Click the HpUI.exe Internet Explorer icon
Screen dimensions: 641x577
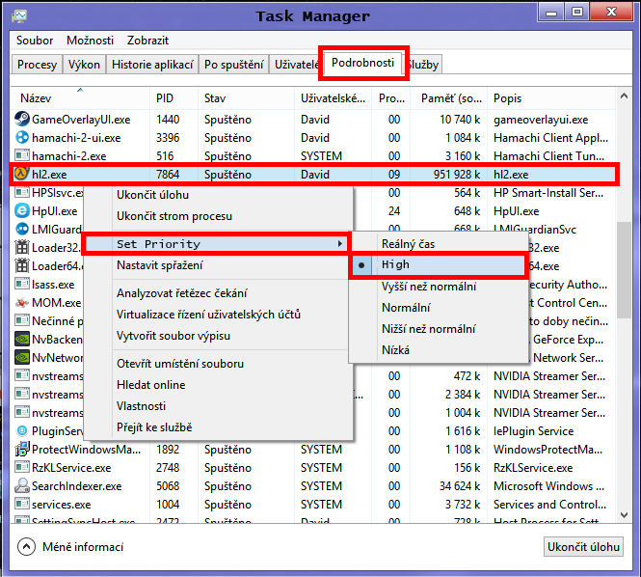(x=21, y=210)
